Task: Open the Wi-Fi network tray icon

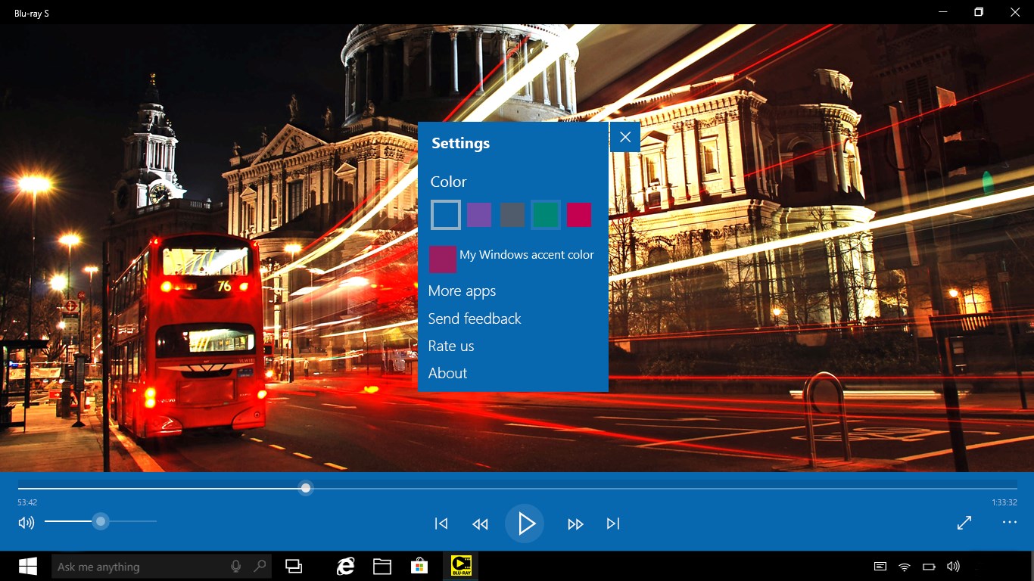Action: click(x=905, y=567)
